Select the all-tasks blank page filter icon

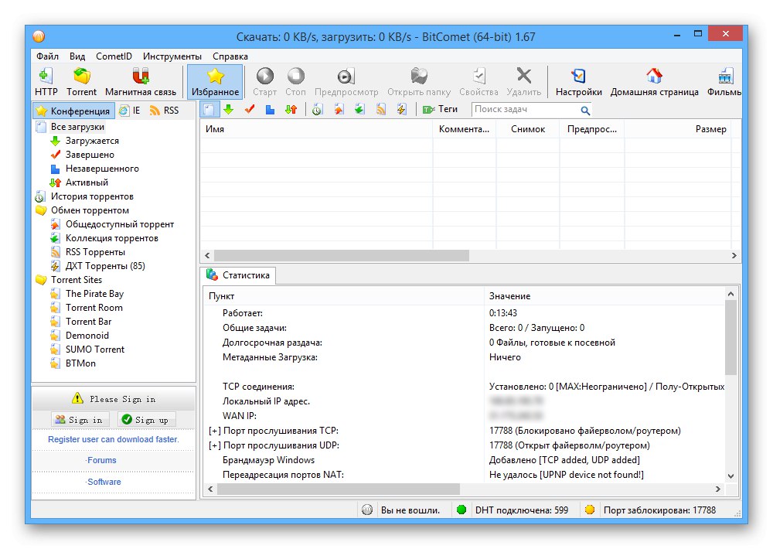(209, 110)
